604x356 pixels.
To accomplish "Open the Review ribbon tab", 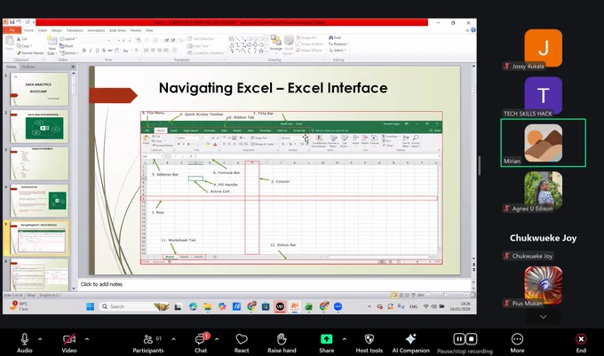I will tap(136, 30).
